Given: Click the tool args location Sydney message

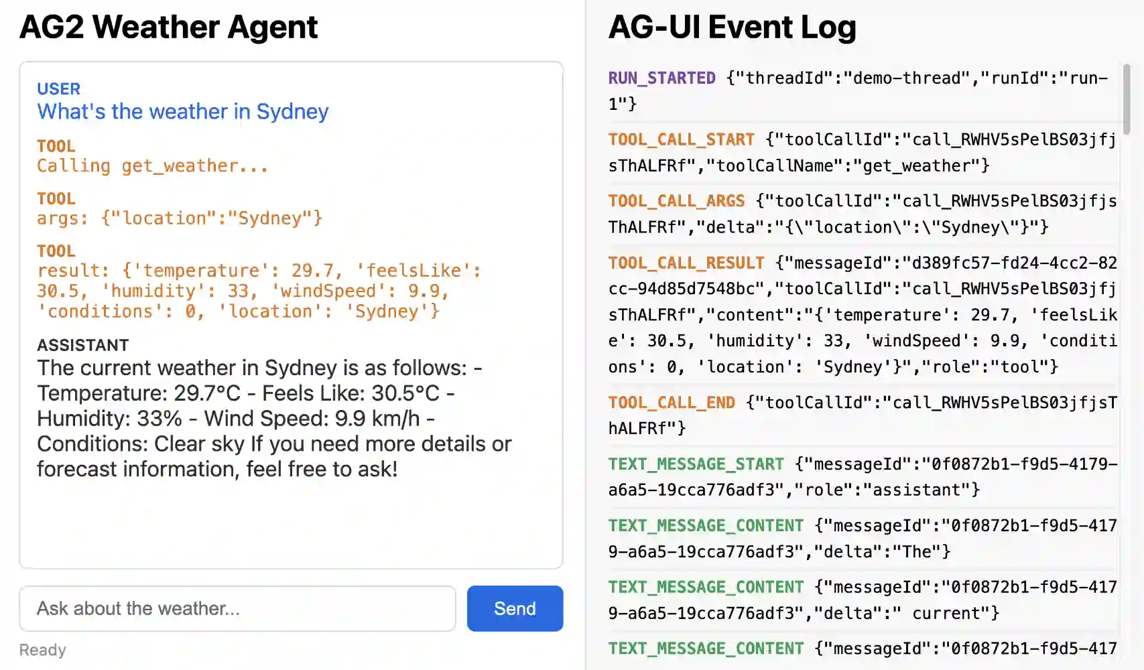Looking at the screenshot, I should click(180, 218).
